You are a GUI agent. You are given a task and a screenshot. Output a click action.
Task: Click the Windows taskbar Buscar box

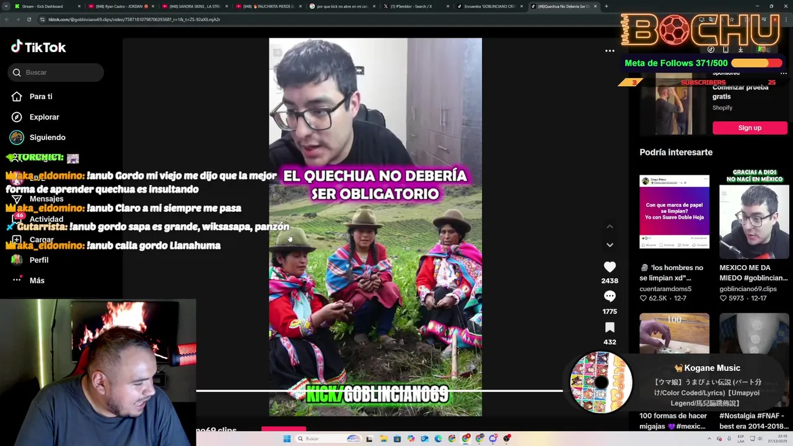click(328, 439)
